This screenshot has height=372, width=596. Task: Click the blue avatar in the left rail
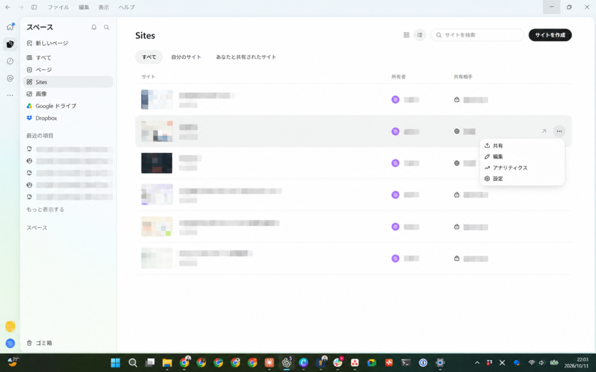(x=10, y=344)
